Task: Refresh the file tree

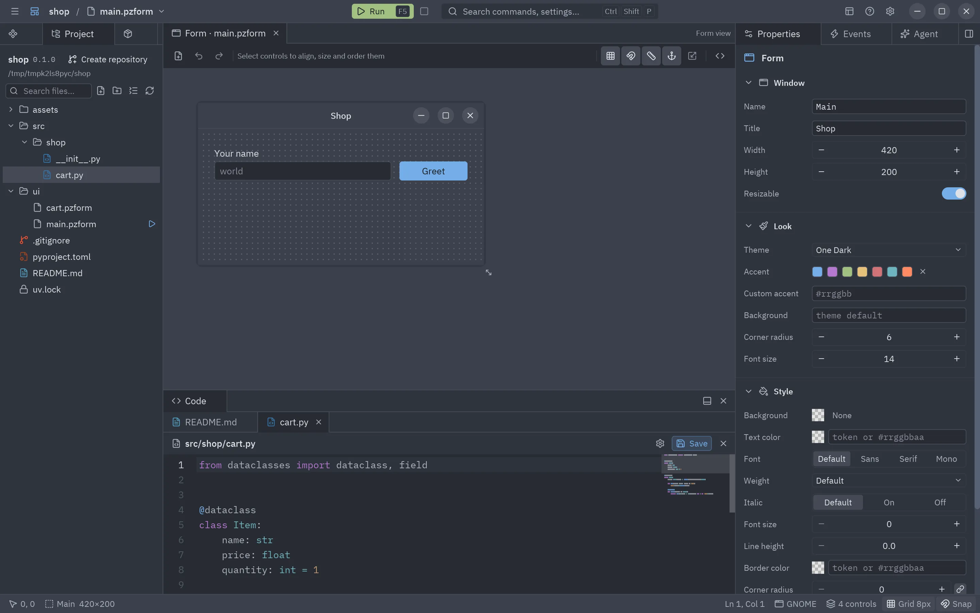Action: [149, 90]
